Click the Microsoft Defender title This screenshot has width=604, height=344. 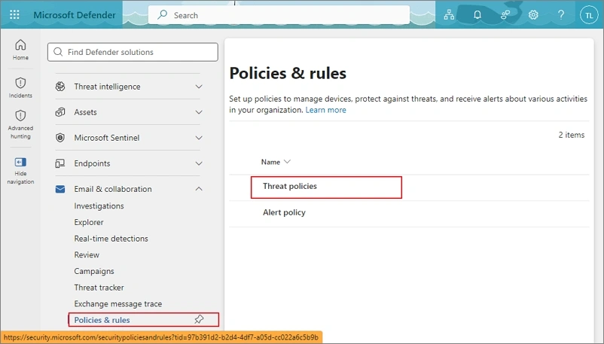pos(75,15)
